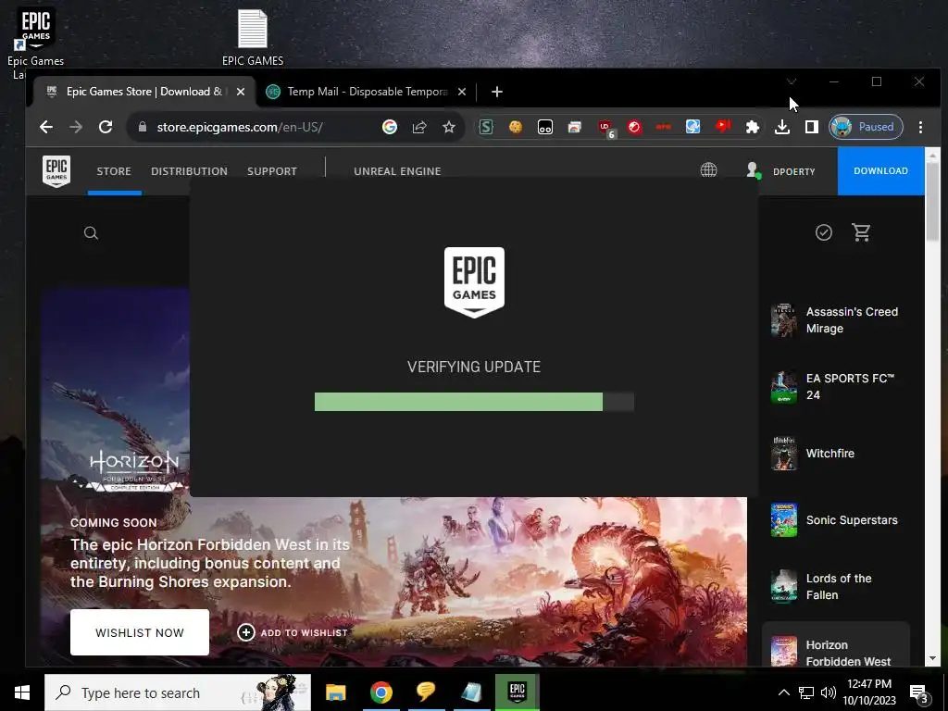Viewport: 948px width, 711px height.
Task: Click the share page icon in address bar
Action: pos(419,127)
